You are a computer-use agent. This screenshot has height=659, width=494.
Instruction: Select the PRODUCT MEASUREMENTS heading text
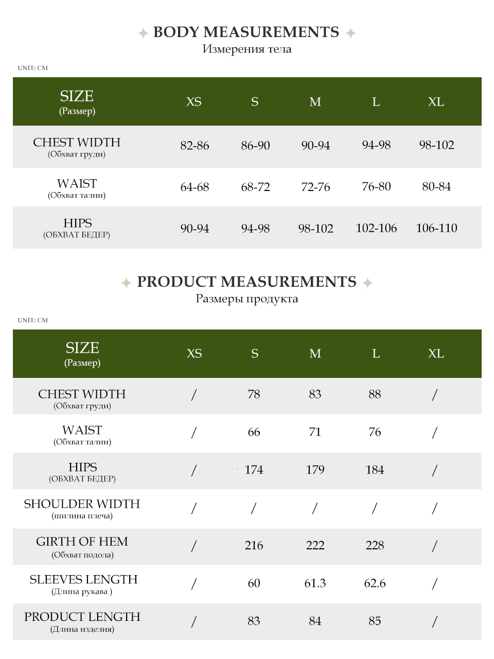pyautogui.click(x=246, y=282)
